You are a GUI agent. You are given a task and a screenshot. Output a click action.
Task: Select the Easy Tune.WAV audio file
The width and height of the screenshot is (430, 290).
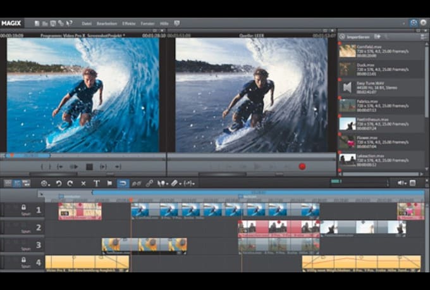(x=381, y=87)
